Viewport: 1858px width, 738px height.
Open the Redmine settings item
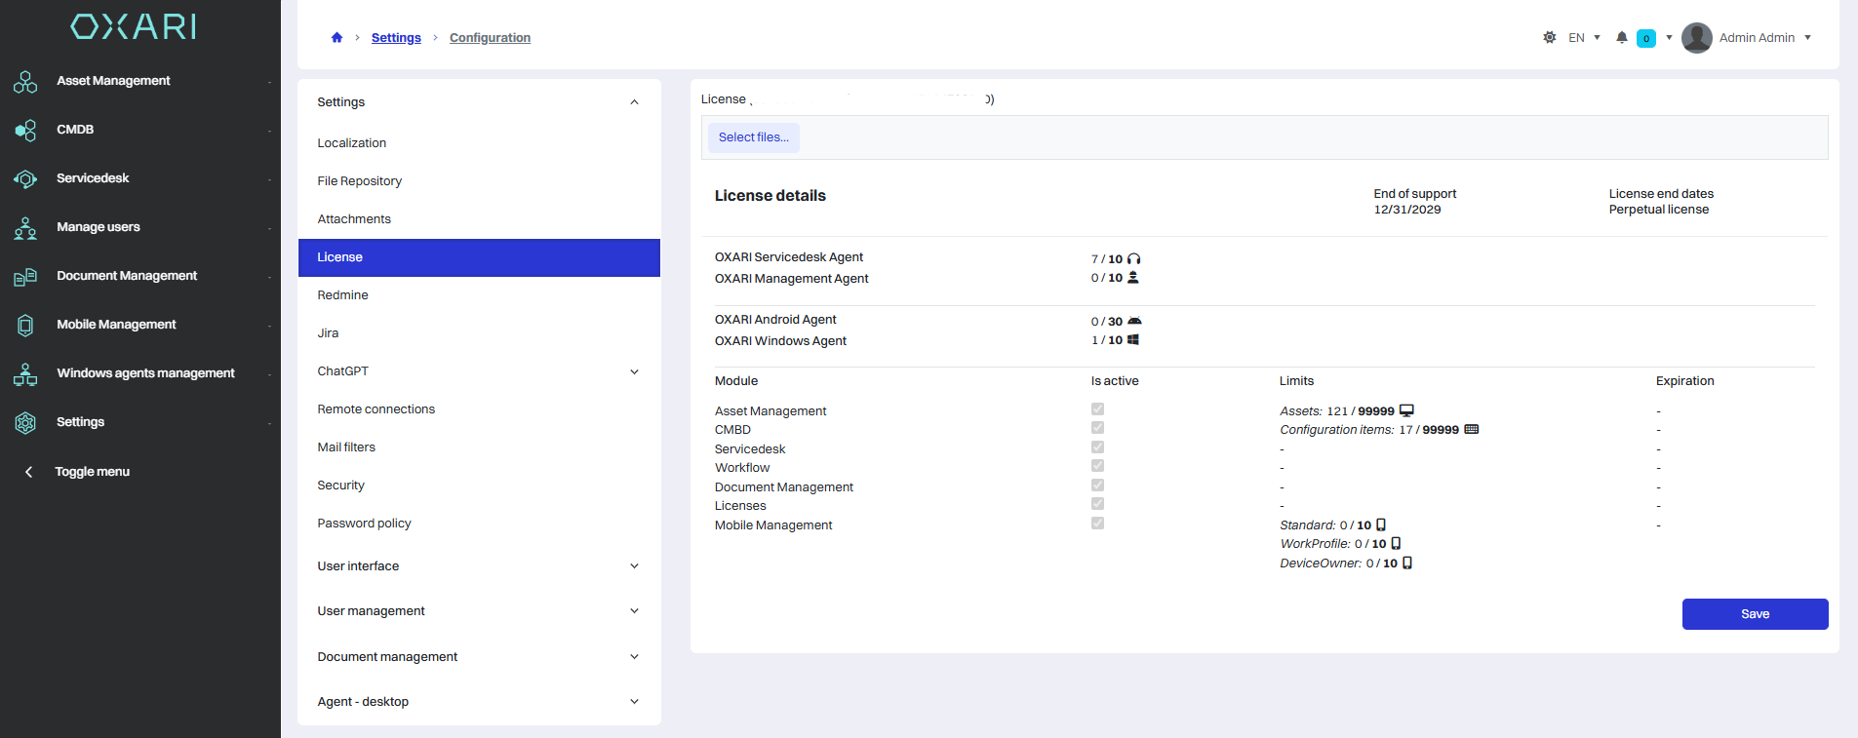[342, 295]
